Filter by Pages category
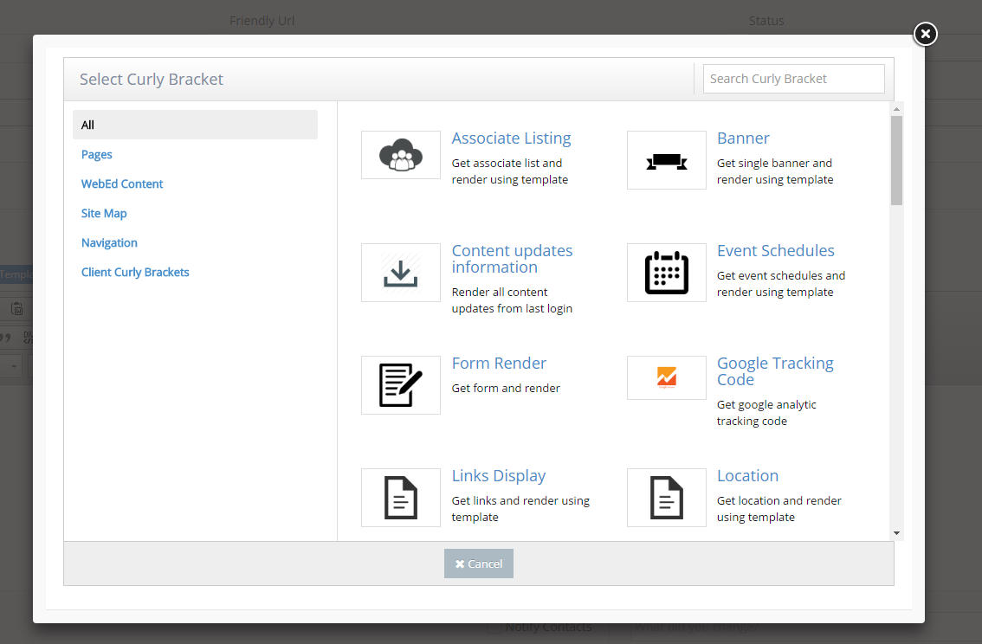The width and height of the screenshot is (982, 644). tap(97, 154)
